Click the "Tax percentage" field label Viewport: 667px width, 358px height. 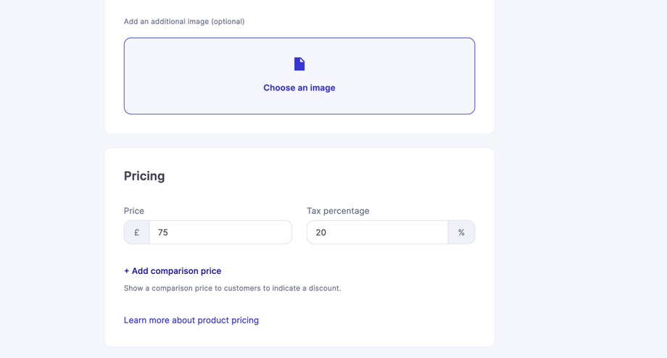(x=338, y=211)
